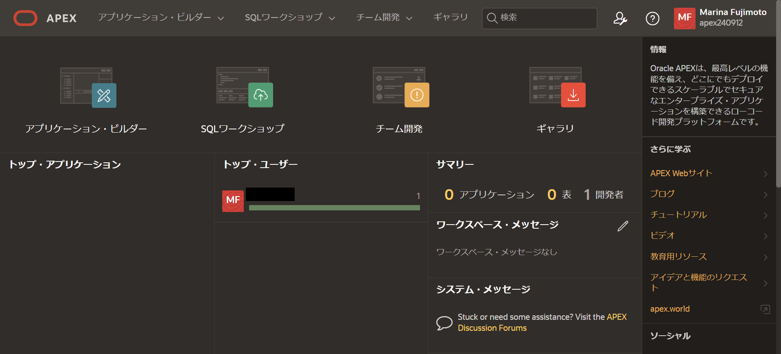Click the chevron next to 教育用リソース
This screenshot has height=354, width=781.
[x=765, y=257]
